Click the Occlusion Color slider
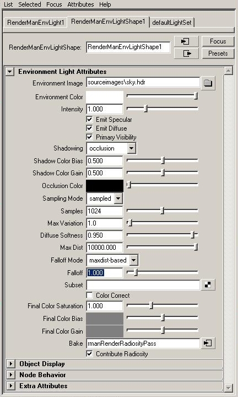238x397 pixels. click(x=163, y=185)
